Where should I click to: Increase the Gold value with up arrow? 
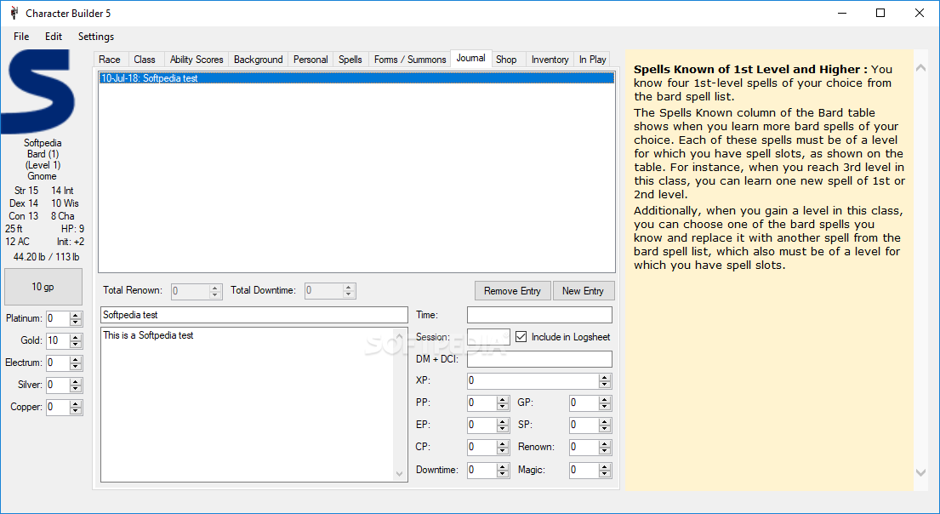click(76, 338)
